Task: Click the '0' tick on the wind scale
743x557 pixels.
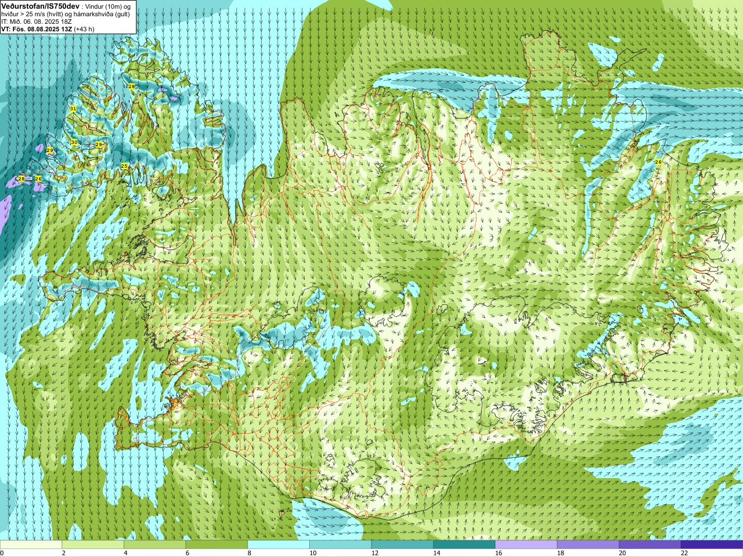Action: click(2, 553)
